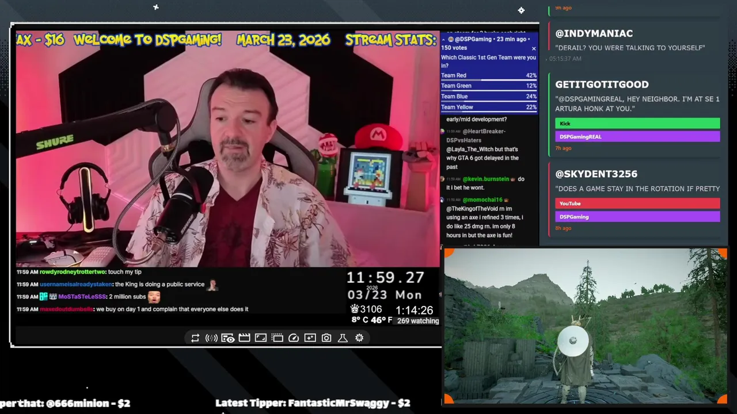Screen dimensions: 737x414
Task: Click the '7h ago' message timestamp
Action: pyautogui.click(x=563, y=148)
